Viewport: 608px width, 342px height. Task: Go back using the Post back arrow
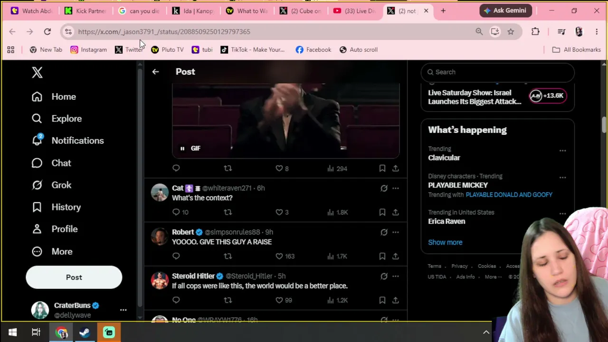[155, 72]
